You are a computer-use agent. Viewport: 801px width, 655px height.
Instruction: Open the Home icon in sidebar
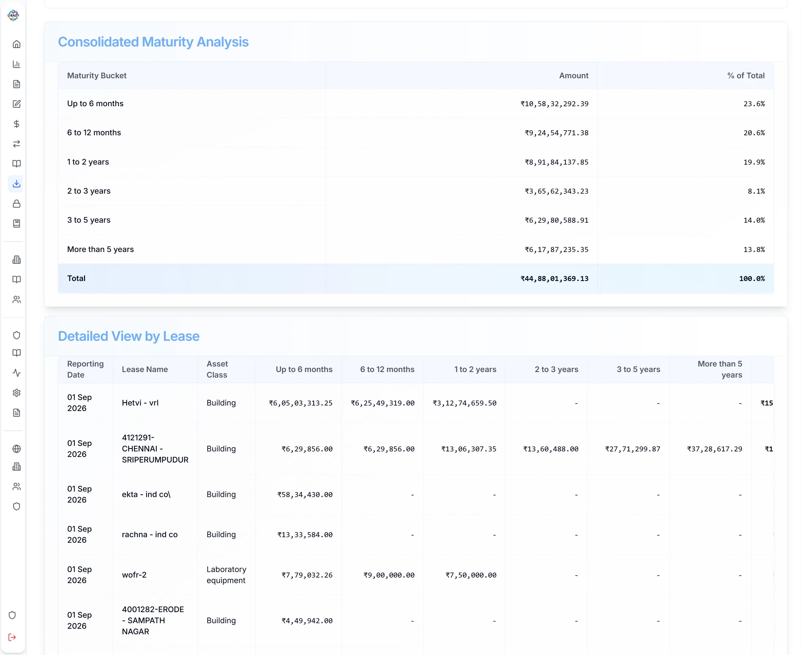click(x=16, y=44)
